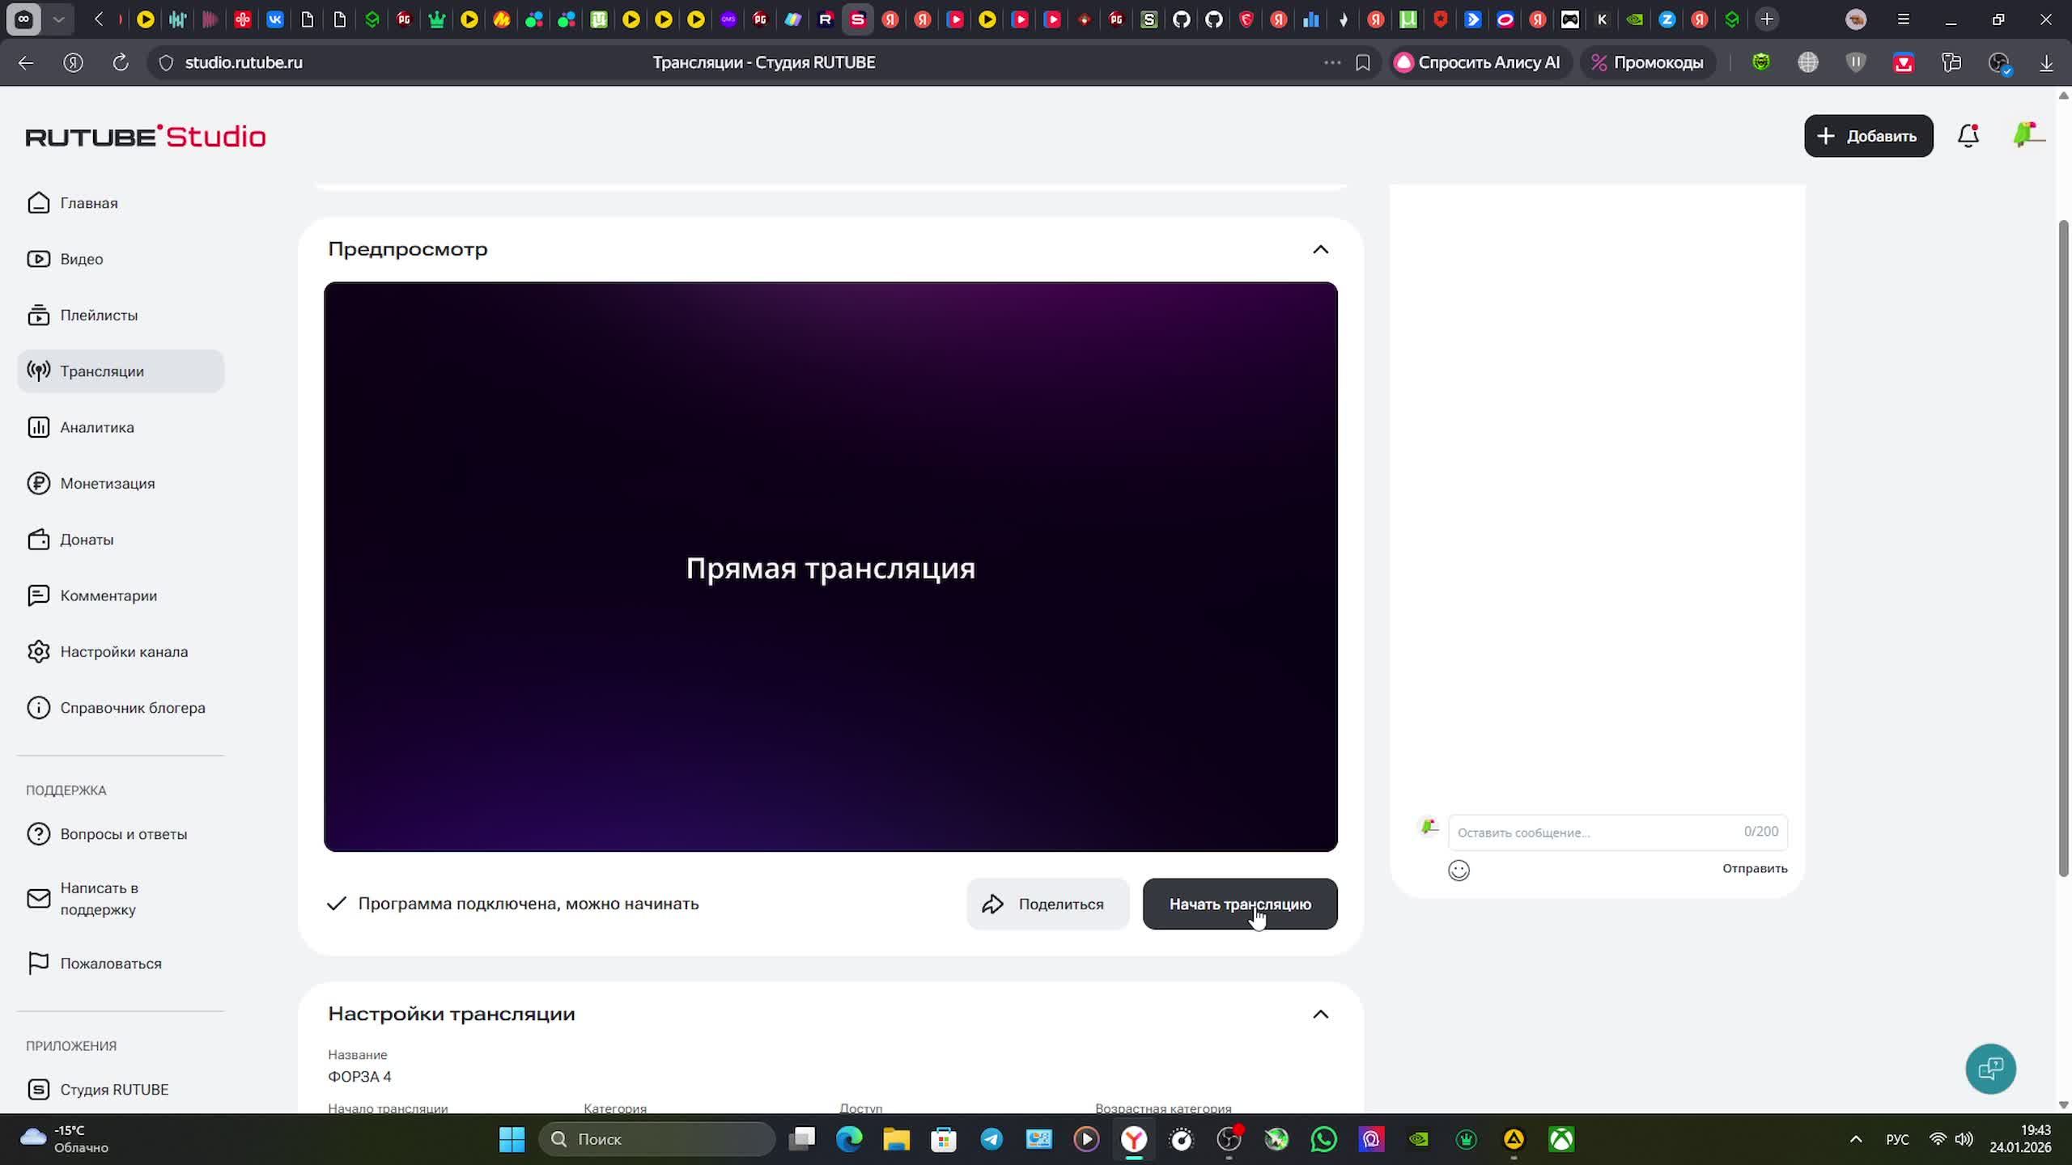
Task: Go to Монетизация in the sidebar
Action: 107,484
